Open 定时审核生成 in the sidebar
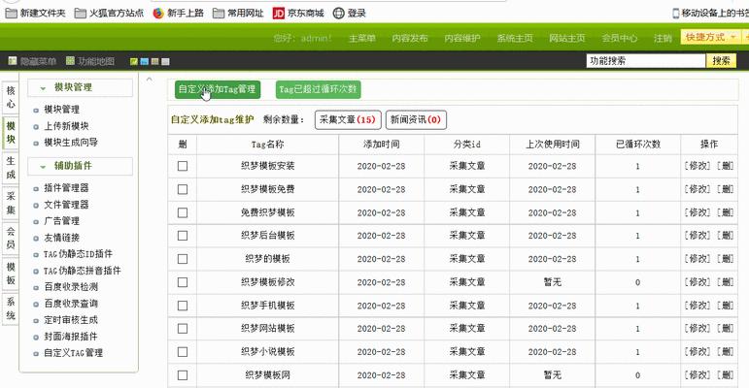749x388 pixels. point(71,320)
